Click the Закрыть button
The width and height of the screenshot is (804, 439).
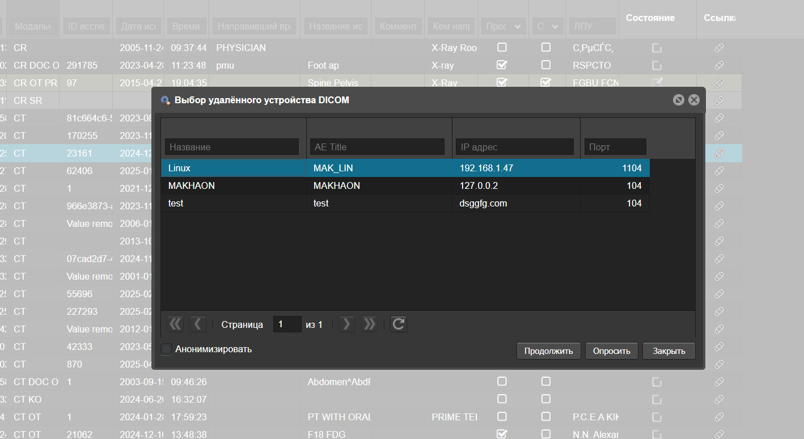(669, 351)
